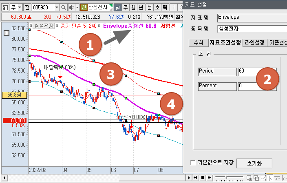Click the Period label in conditions

pos(217,72)
